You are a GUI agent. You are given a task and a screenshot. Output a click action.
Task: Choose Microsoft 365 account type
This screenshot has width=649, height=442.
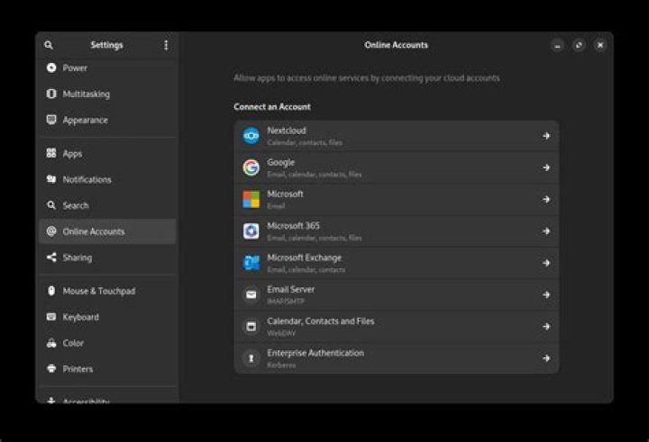[397, 231]
